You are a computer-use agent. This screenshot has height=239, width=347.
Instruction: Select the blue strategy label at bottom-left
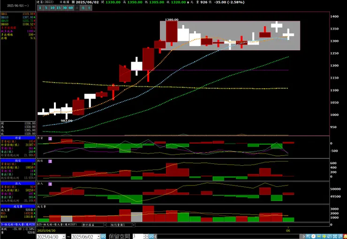(x=18, y=224)
